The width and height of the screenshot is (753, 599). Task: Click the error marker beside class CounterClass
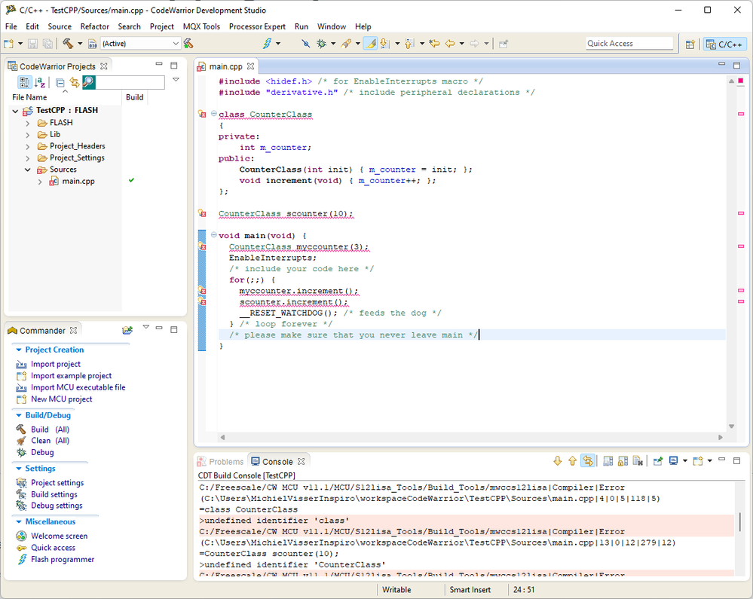(201, 115)
